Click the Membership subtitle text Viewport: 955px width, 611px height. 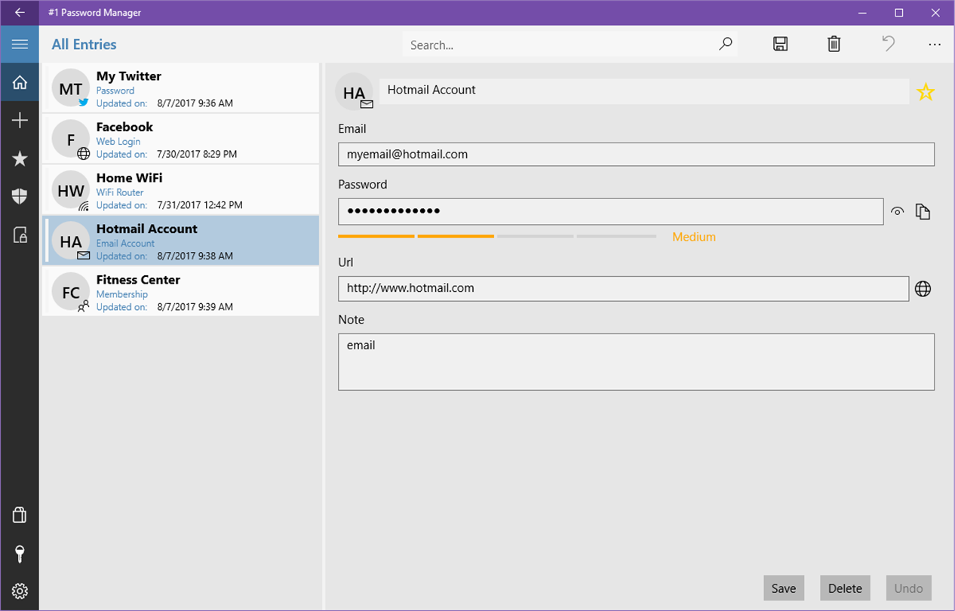[x=122, y=294]
